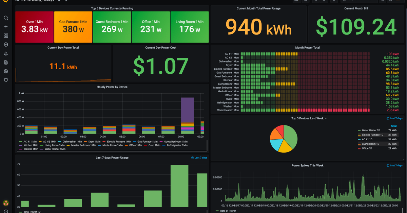Click Electric Furnace 1D color swatch
This screenshot has width=407, height=213.
360,135
